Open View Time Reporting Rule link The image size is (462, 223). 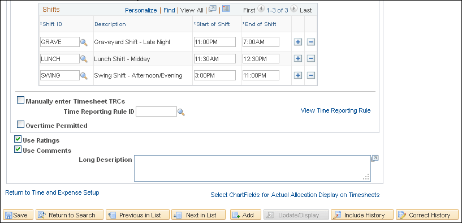[335, 110]
